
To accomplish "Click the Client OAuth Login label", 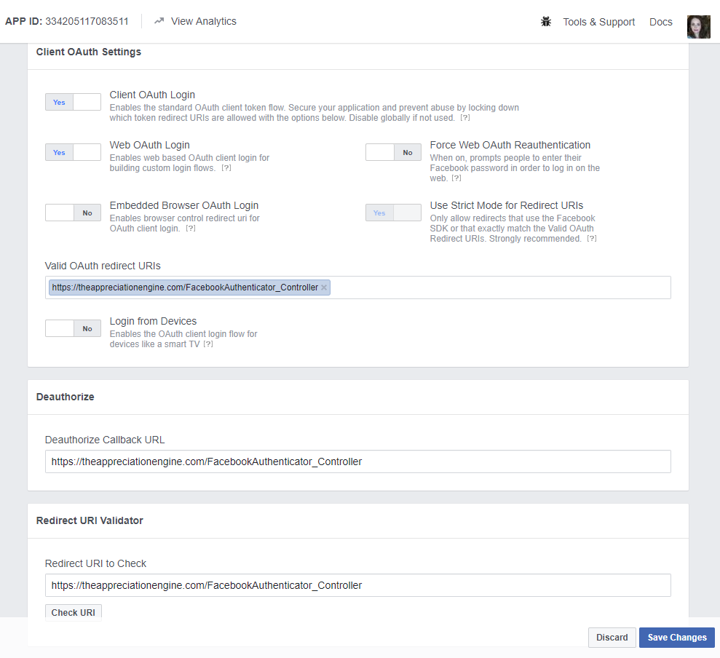I will point(152,95).
